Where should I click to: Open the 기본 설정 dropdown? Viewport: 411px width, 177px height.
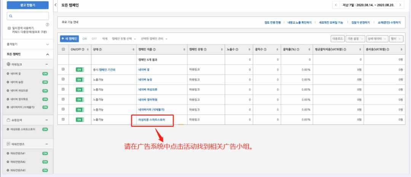pos(355,39)
